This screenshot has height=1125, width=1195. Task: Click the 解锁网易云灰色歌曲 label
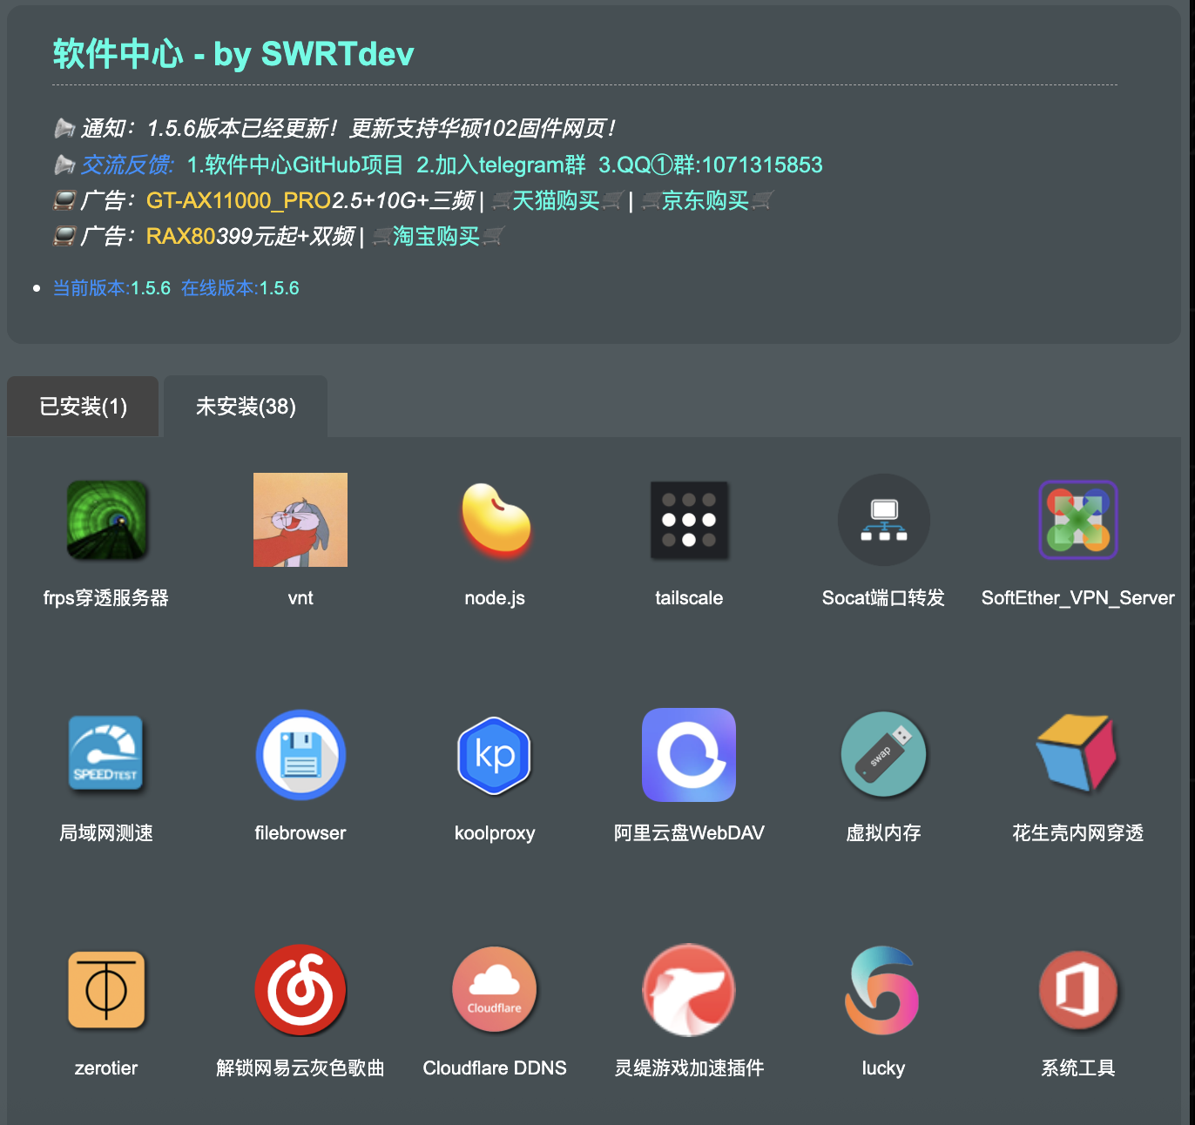pyautogui.click(x=300, y=1068)
